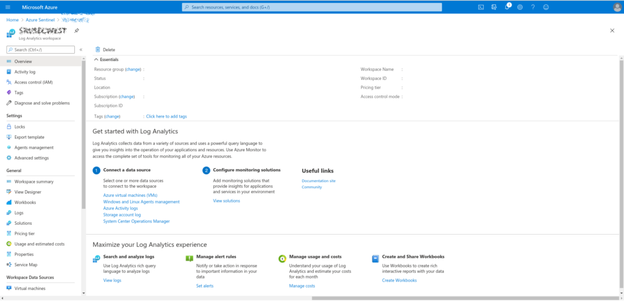Click the Export template icon

[9, 137]
